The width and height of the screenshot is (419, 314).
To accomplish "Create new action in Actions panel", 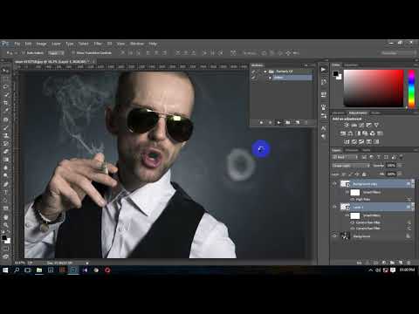I will coord(298,122).
